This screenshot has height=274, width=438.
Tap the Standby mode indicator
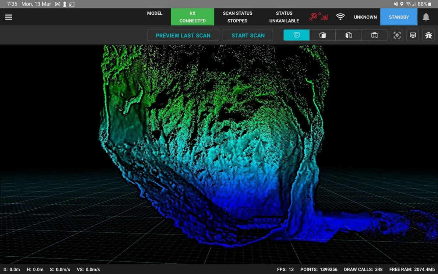(x=399, y=17)
